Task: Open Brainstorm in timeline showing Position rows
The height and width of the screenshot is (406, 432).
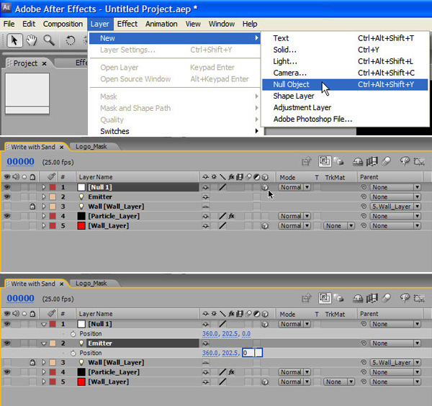Action: click(x=405, y=298)
